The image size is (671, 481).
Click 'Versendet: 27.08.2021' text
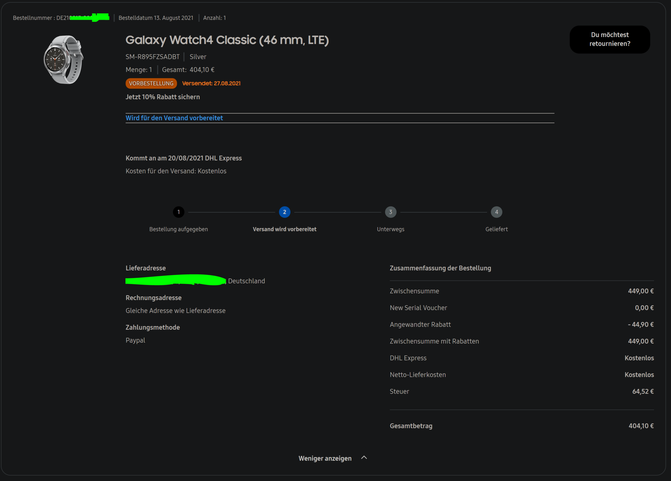click(x=211, y=83)
